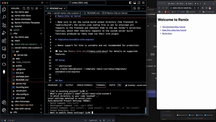216x122 pixels.
Task: Expand the vercel folder
Action: click(26, 30)
